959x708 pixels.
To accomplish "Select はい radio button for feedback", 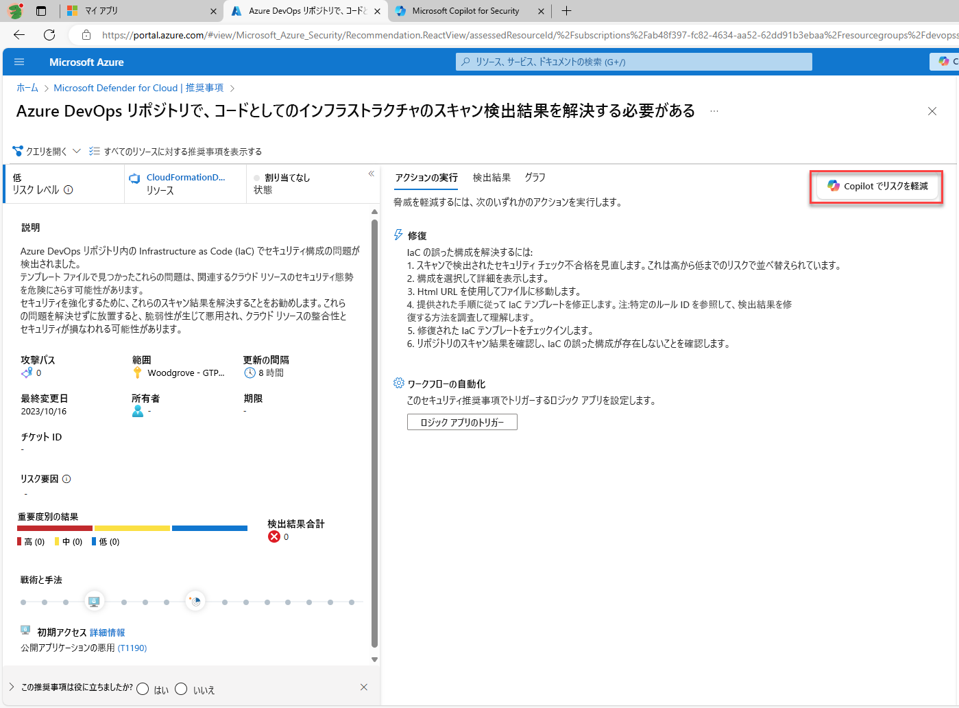I will (143, 689).
